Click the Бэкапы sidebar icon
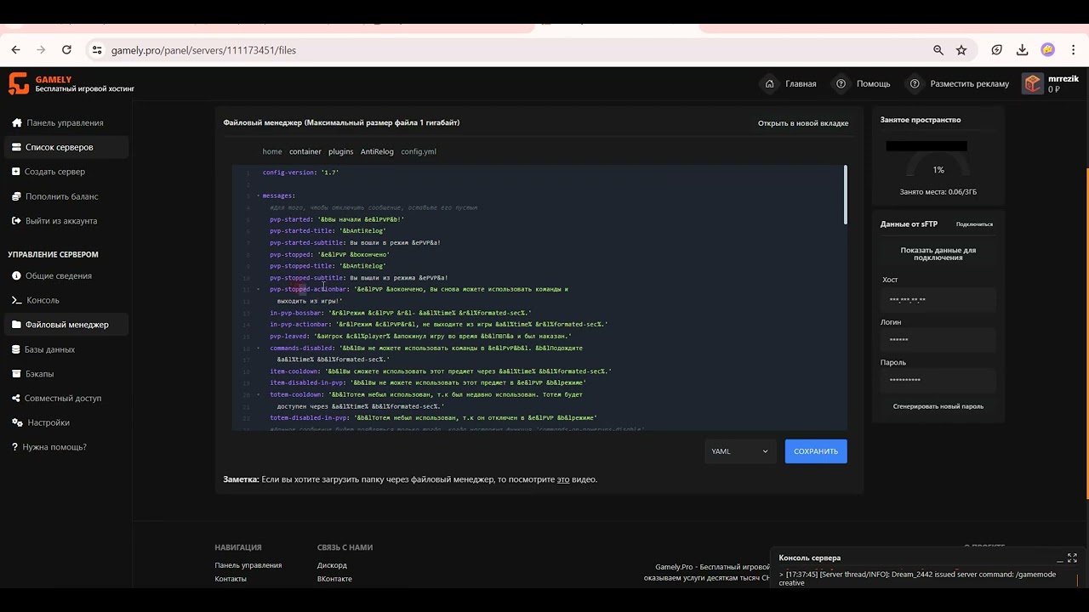 (x=17, y=373)
